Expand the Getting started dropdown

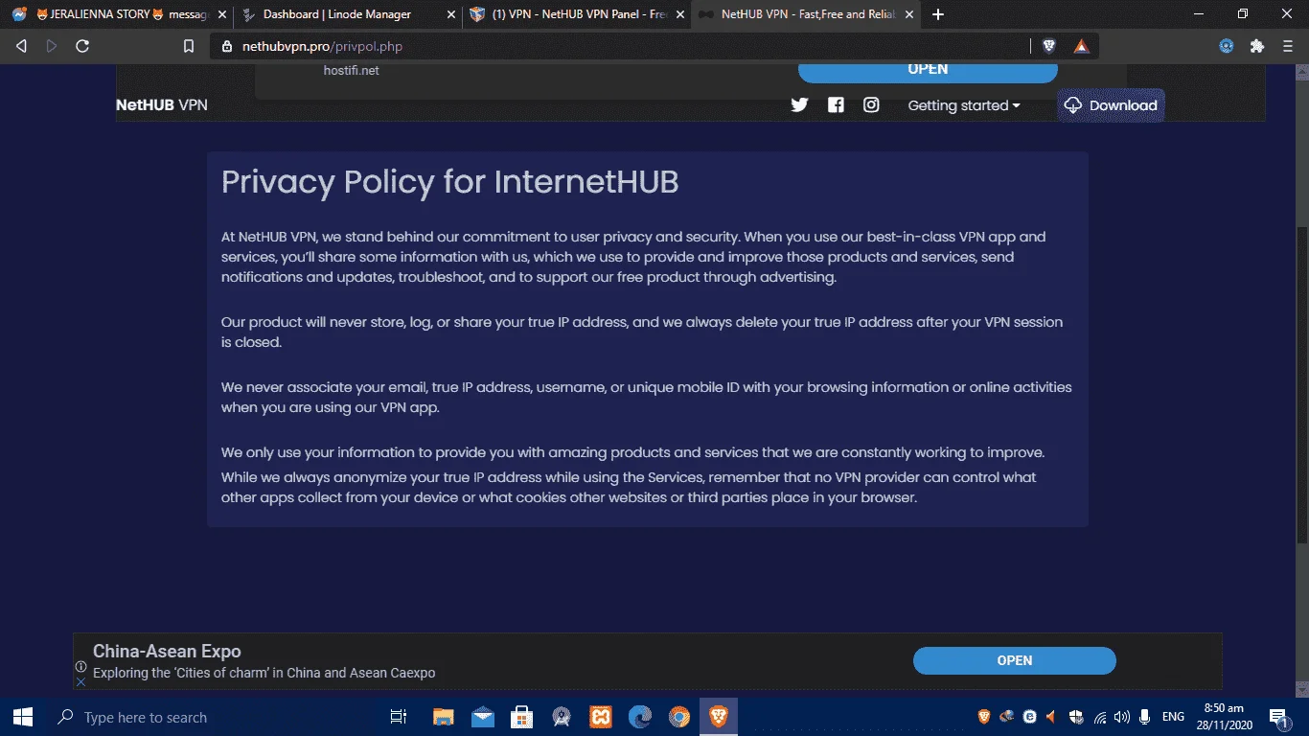click(964, 105)
